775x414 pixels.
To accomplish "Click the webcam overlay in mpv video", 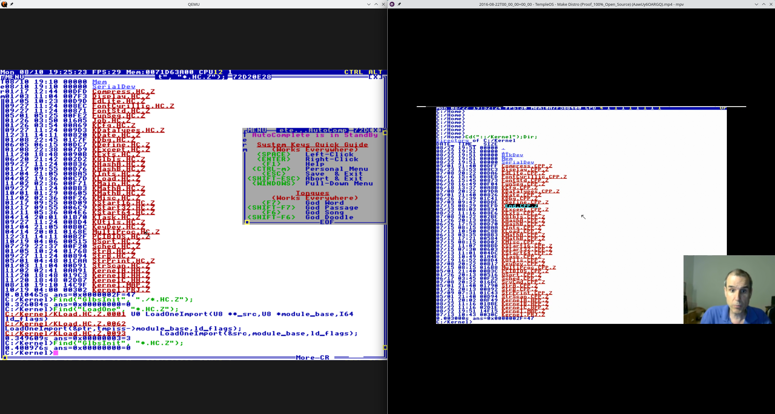I will pos(729,289).
